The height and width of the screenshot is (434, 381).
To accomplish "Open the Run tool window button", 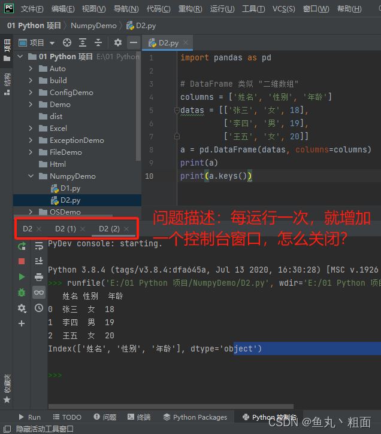I will point(30,417).
